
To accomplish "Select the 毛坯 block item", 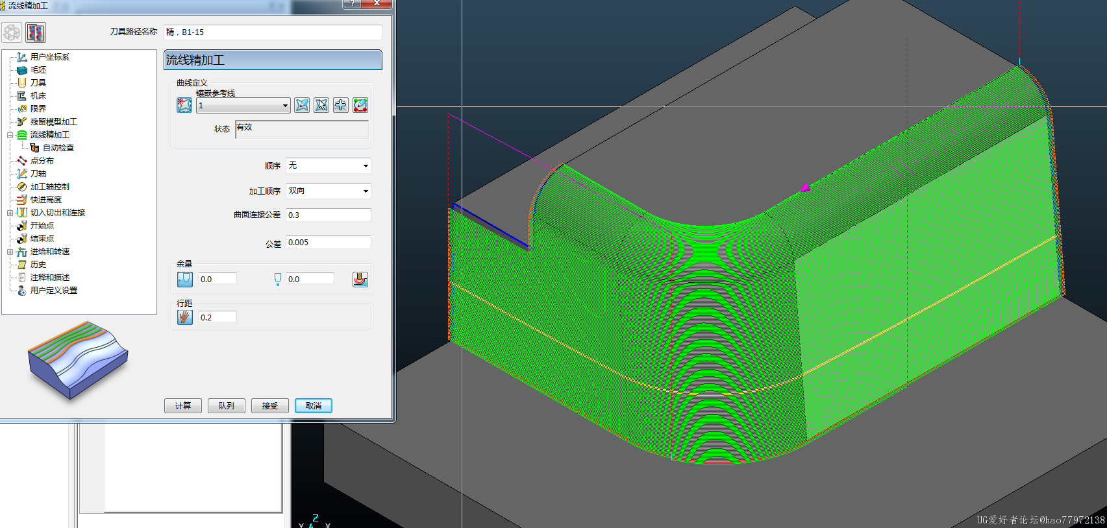I will click(38, 70).
